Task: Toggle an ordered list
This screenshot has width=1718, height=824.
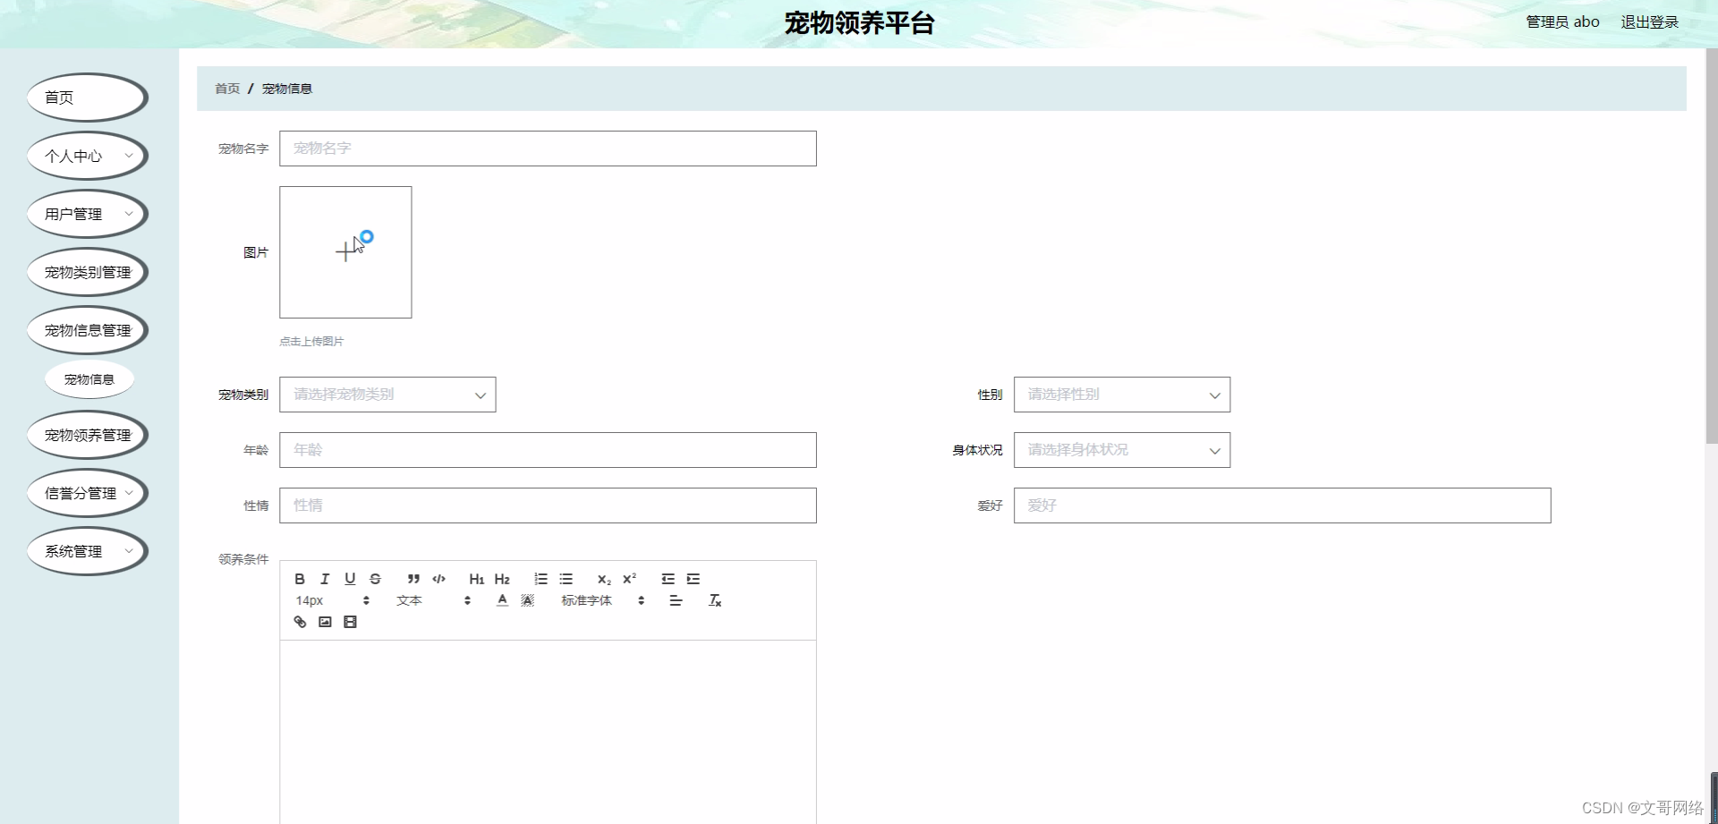Action: pos(540,579)
